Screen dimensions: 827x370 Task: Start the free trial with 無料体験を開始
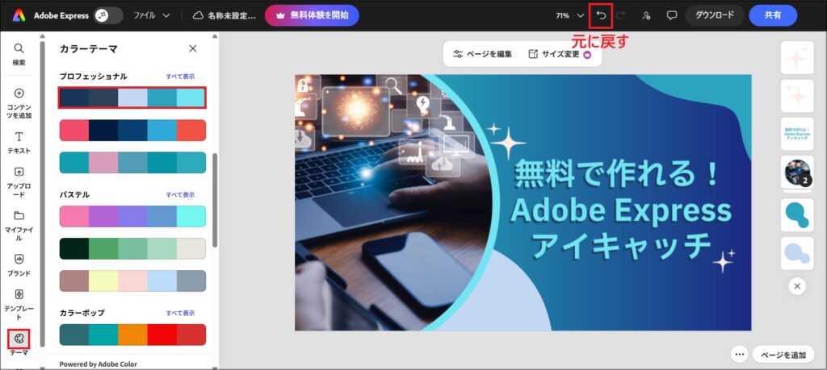pos(312,15)
